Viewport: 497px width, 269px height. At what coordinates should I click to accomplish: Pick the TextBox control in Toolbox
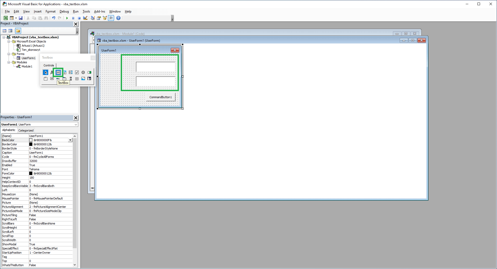pos(58,72)
